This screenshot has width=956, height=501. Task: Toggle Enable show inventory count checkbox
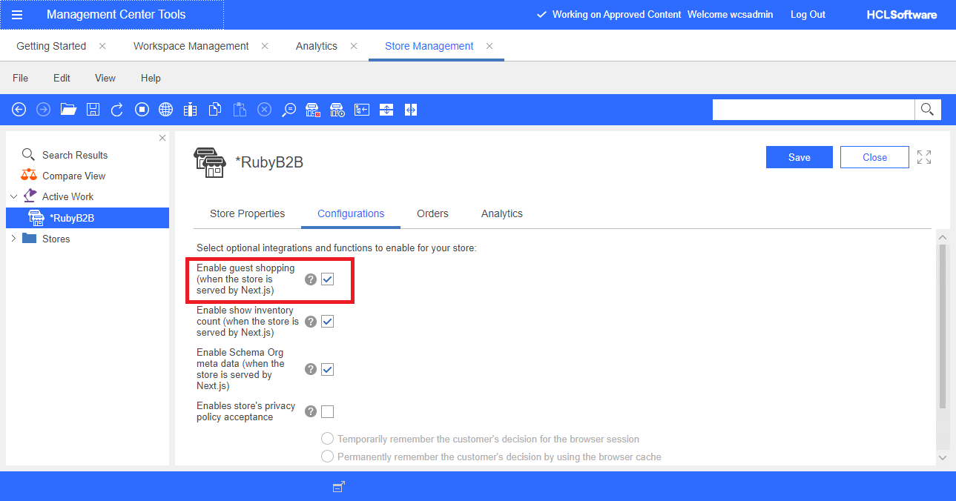pos(327,322)
